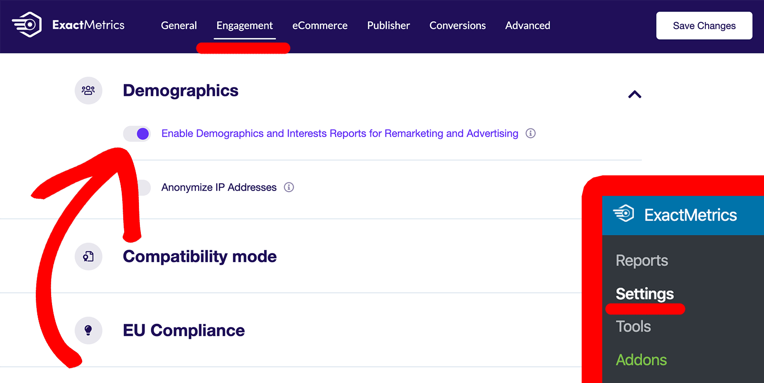764x383 pixels.
Task: Open Reports in the ExactMetrics sidebar
Action: click(642, 261)
